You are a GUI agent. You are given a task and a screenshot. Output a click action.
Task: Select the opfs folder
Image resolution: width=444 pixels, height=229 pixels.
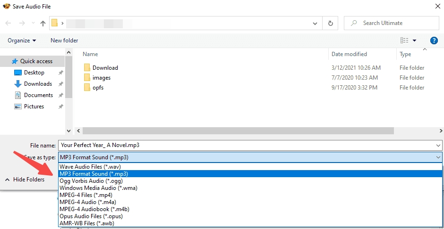click(98, 88)
